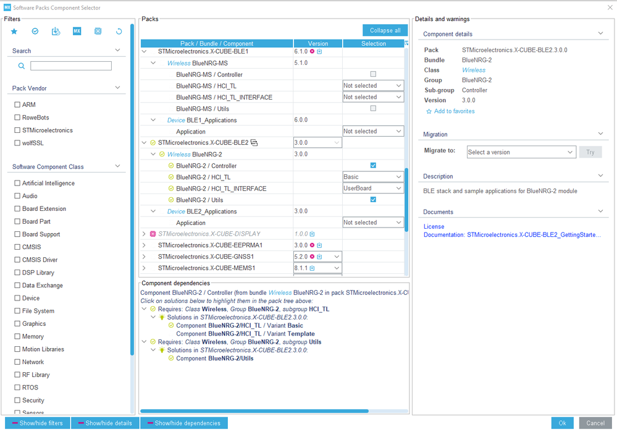Click the pink chip icon beside X-CUBE-DISPLAY
The image size is (617, 434).
coord(153,234)
